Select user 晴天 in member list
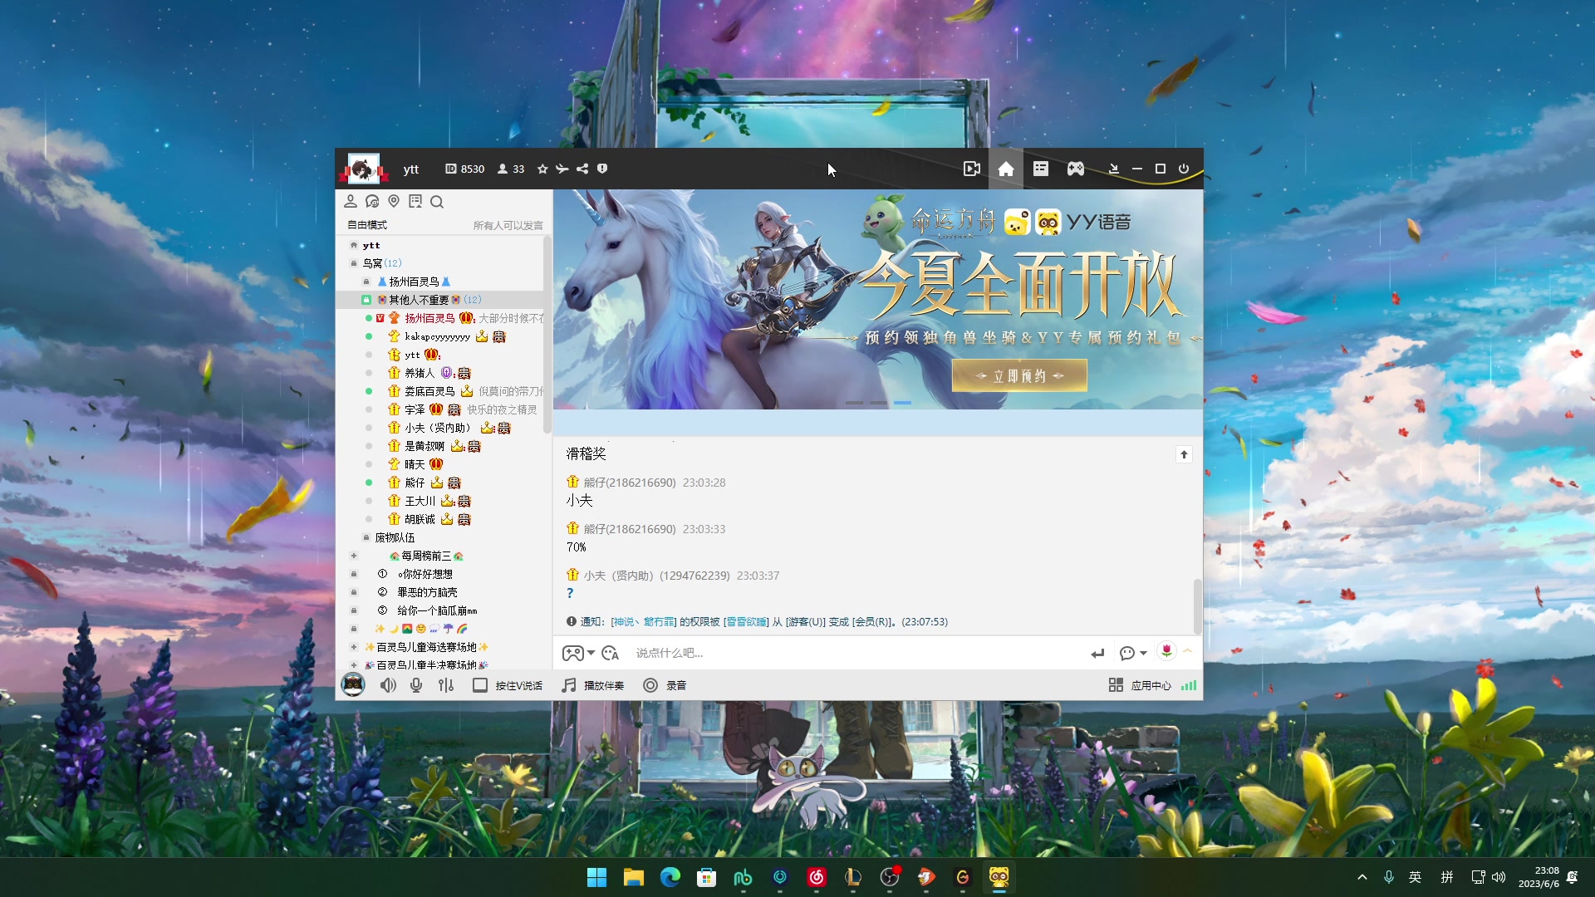 415,464
